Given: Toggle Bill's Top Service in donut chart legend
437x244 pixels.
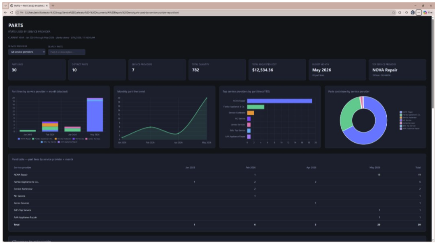Looking at the screenshot, I should pyautogui.click(x=407, y=126).
